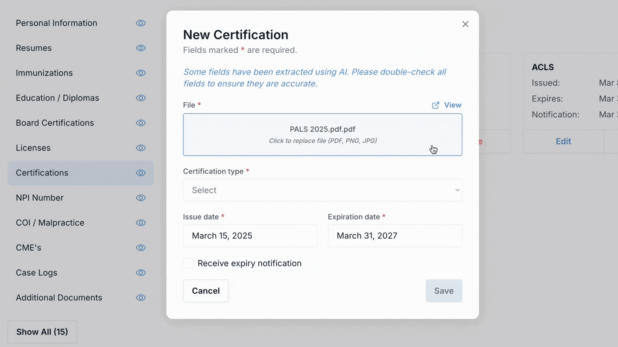The width and height of the screenshot is (618, 347).
Task: Open the Issue date picker field
Action: 250,236
